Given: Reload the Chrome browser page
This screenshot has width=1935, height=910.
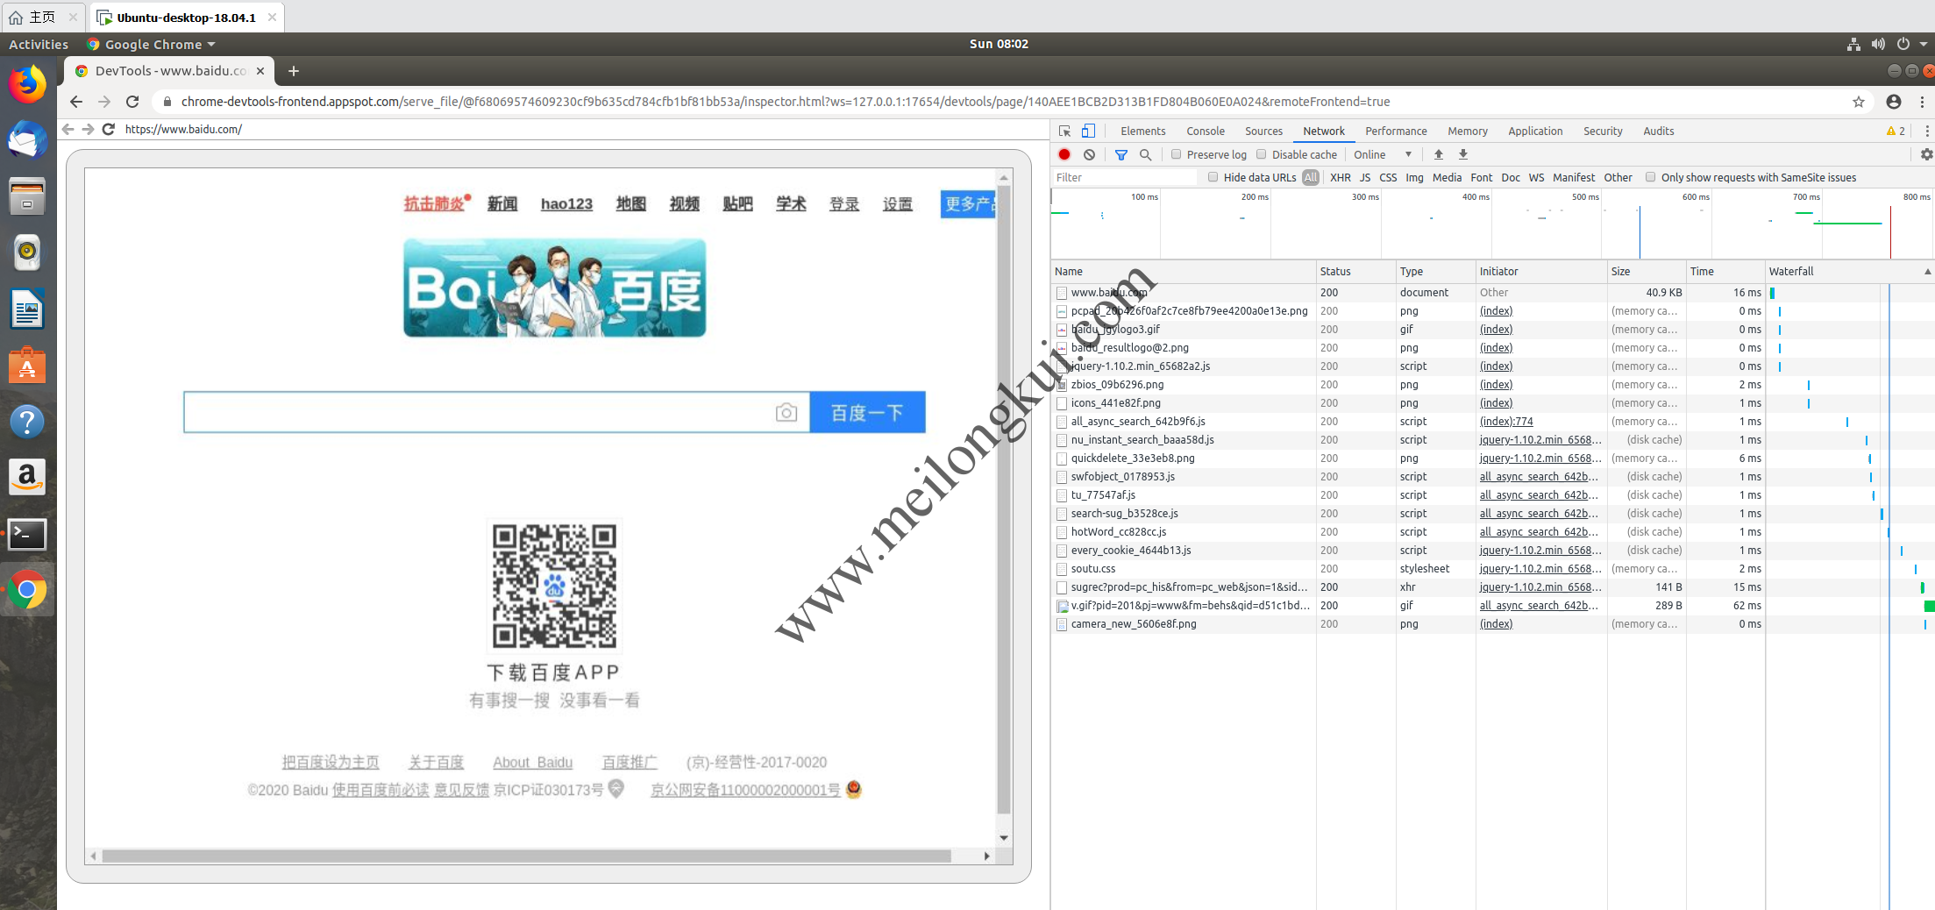Looking at the screenshot, I should (x=132, y=102).
